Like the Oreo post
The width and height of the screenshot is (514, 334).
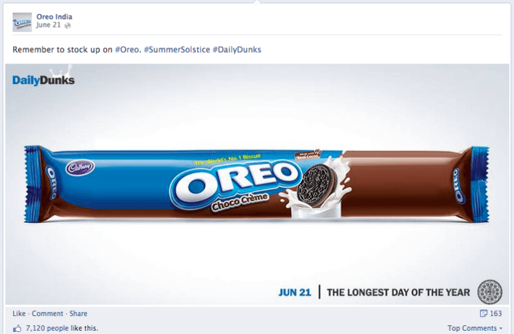tap(19, 313)
